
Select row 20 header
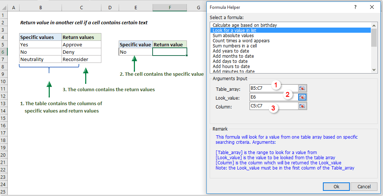coord(3,155)
